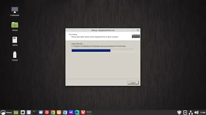This screenshot has width=206, height=115.
Task: Open the YUSUF USB drive icon
Action: pos(15,56)
